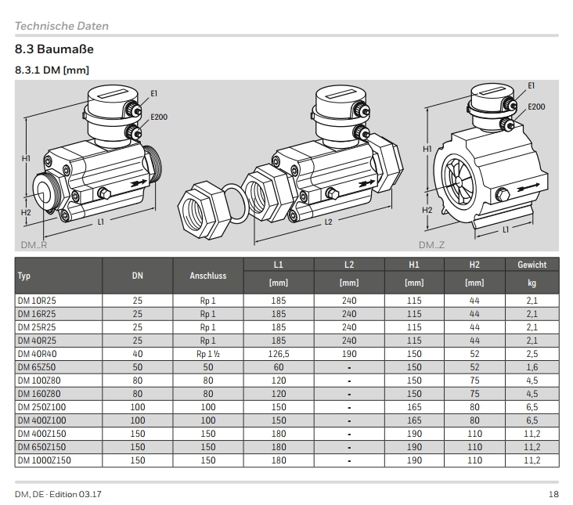The height and width of the screenshot is (505, 573).
Task: Click the H2 value '110' in row DM 650Z150
Action: pyautogui.click(x=474, y=447)
